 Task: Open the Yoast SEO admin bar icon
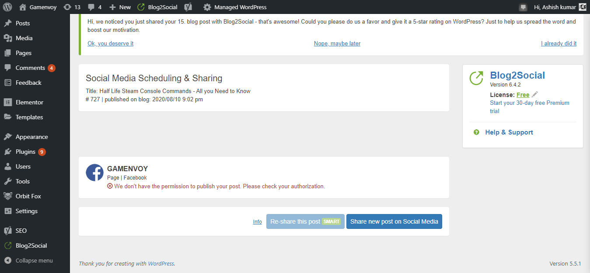click(188, 7)
